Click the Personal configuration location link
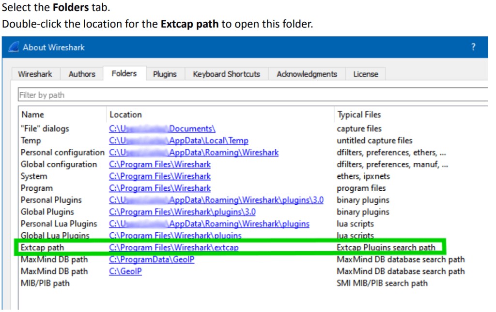 click(194, 153)
